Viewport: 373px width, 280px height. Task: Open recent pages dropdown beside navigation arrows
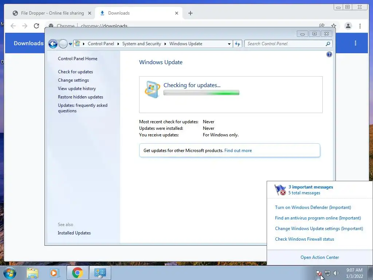(70, 44)
